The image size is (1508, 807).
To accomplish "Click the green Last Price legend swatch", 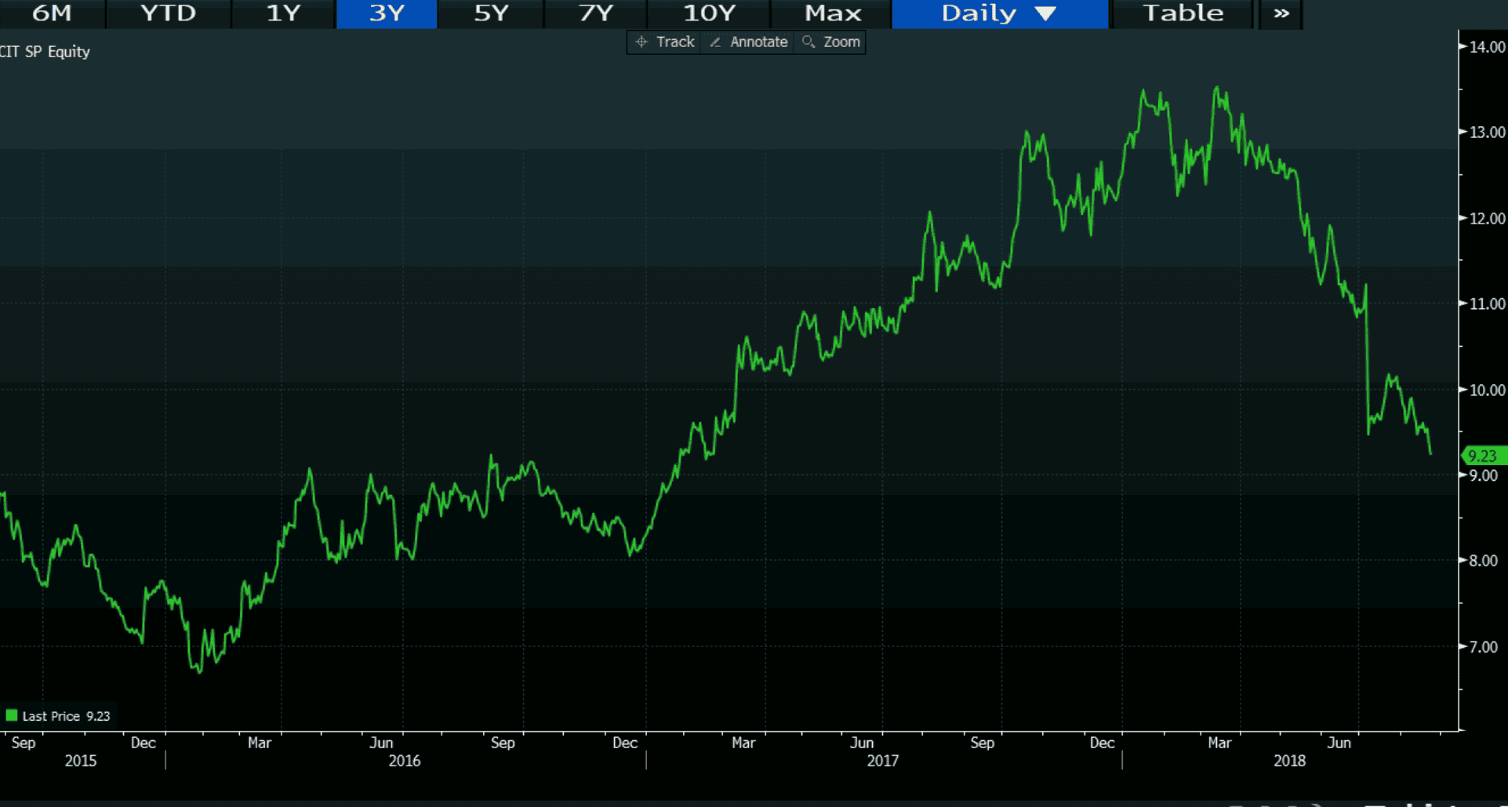I will (x=12, y=715).
